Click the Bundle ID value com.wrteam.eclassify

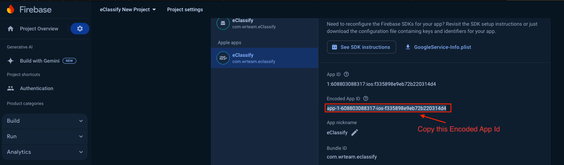point(352,157)
